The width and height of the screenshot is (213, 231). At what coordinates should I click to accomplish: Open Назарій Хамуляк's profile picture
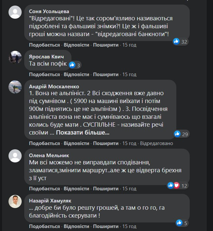(x=15, y=201)
